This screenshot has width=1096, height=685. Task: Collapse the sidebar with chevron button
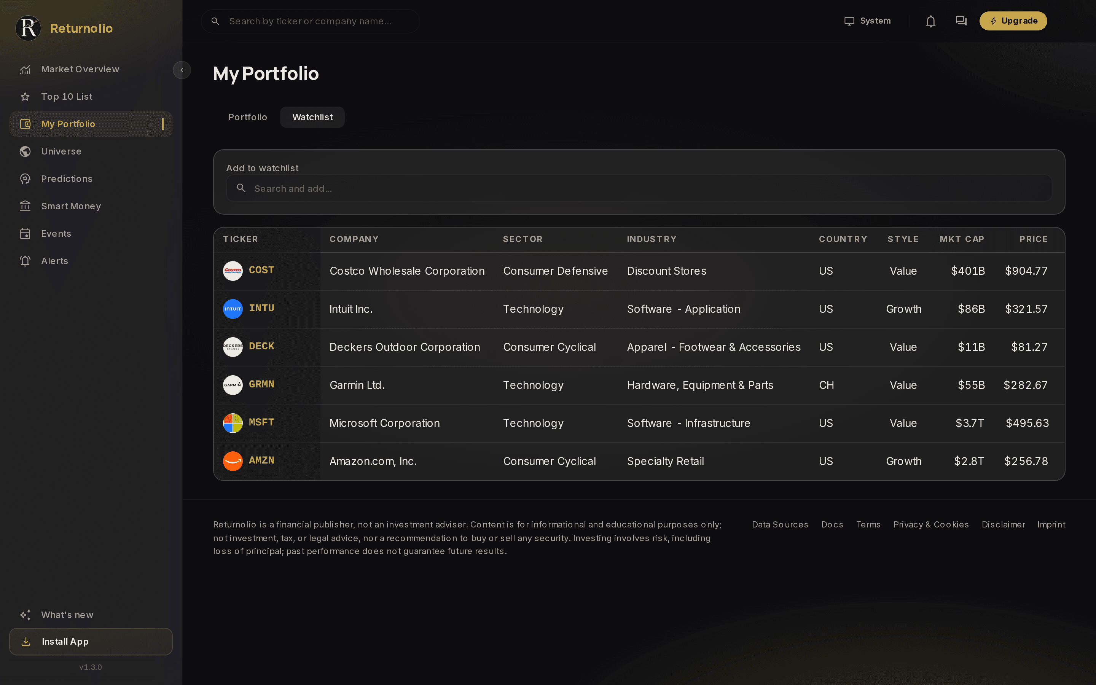pos(182,70)
